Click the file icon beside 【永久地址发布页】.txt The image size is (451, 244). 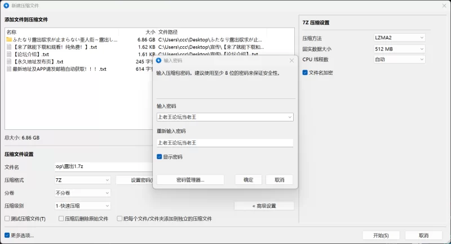click(9, 62)
